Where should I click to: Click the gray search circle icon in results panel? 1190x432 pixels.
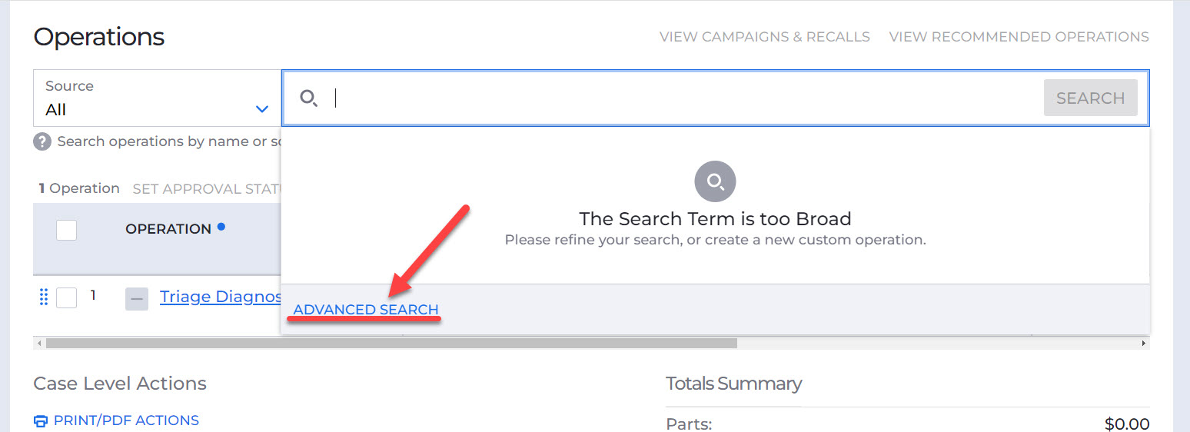[715, 182]
